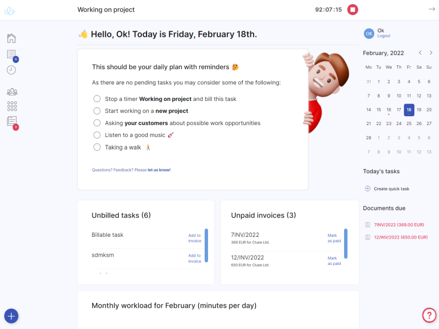
Task: Collapse the right panel with arrow icon
Action: click(432, 9)
